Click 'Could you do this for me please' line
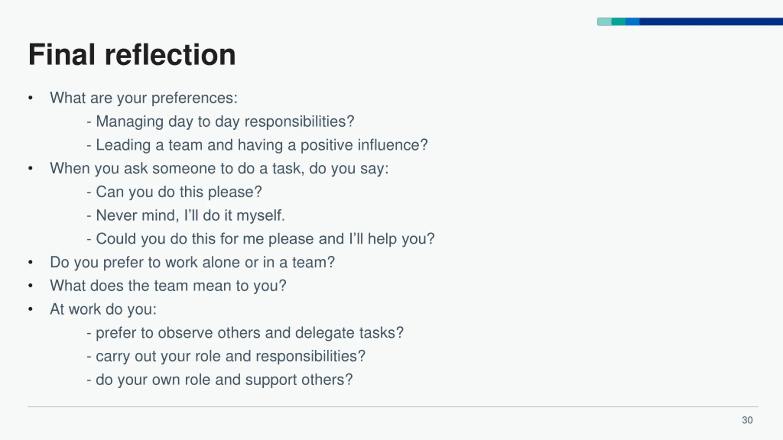The height and width of the screenshot is (440, 783). [261, 239]
